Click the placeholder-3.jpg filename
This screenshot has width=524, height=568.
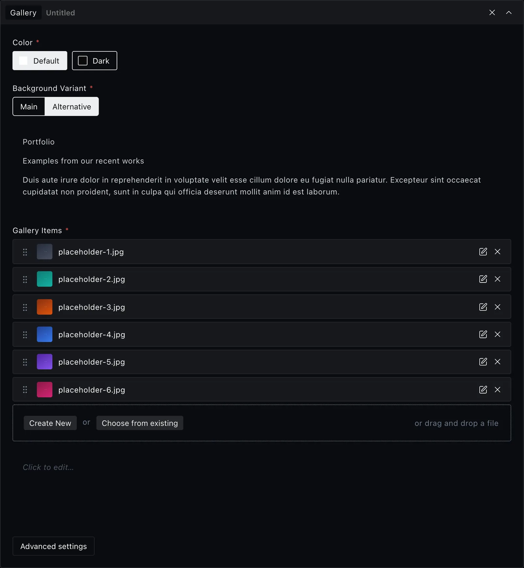(92, 307)
